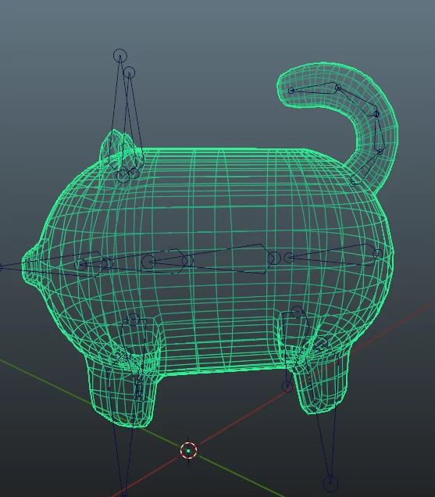
Task: Click the 3D cursor on the grid floor
Action: [x=188, y=450]
